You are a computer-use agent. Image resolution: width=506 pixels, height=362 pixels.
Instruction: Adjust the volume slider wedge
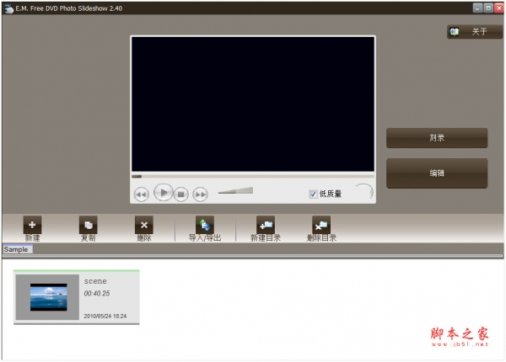tap(235, 190)
